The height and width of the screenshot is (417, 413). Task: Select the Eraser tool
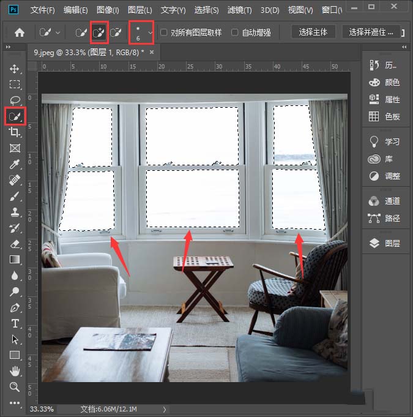(x=14, y=244)
